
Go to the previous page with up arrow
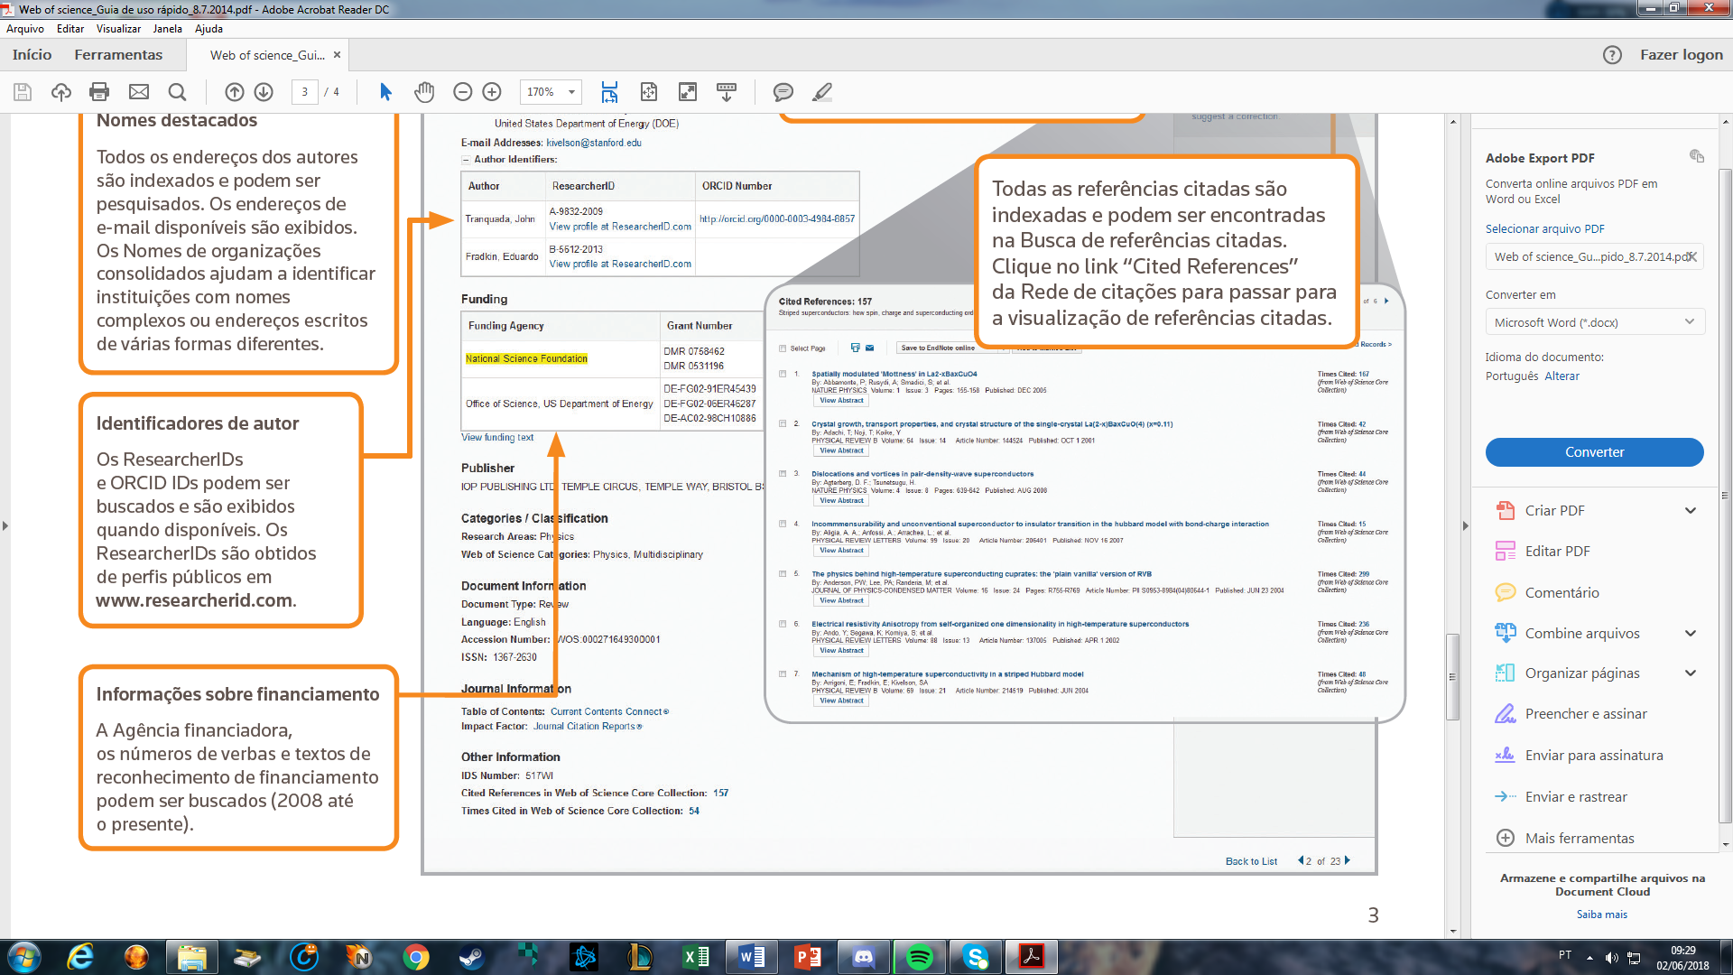(x=235, y=92)
